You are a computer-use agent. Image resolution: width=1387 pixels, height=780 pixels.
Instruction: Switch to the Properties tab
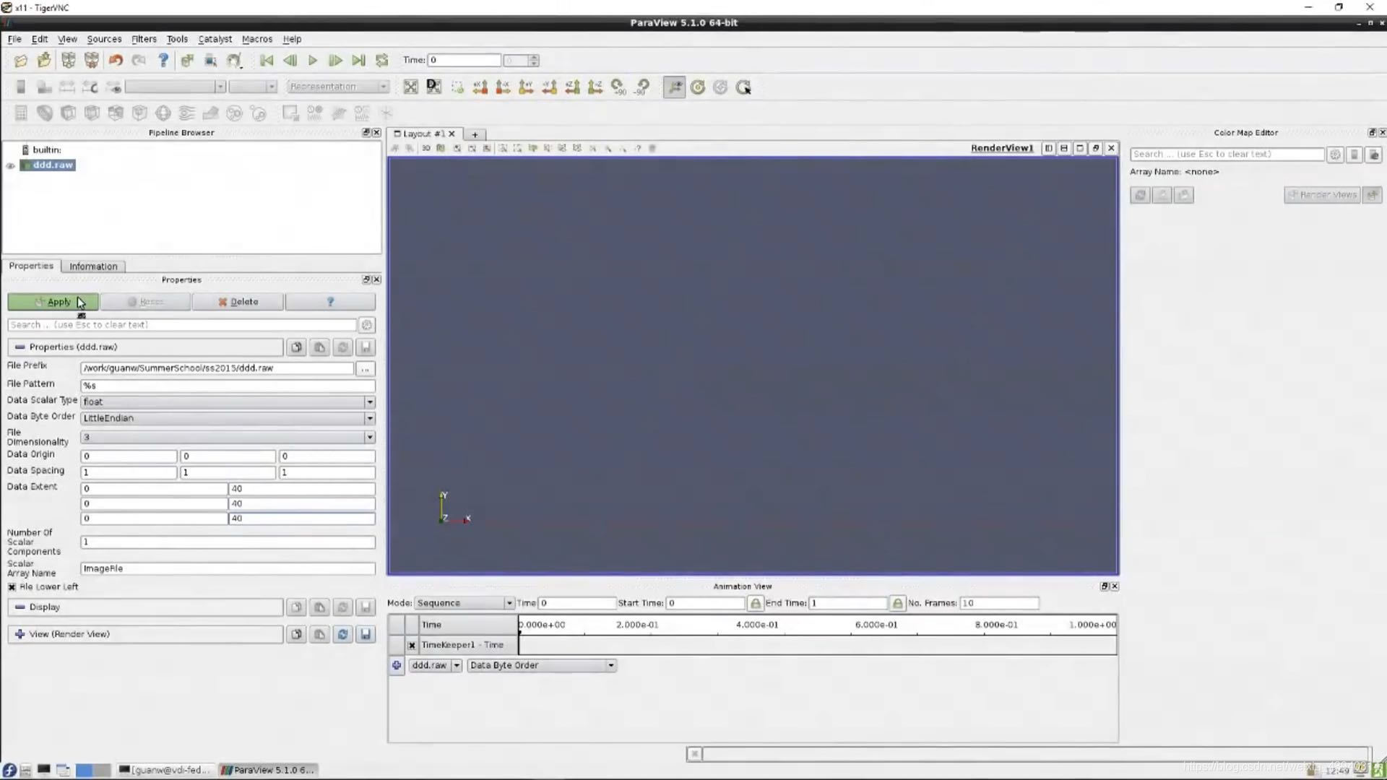click(31, 266)
